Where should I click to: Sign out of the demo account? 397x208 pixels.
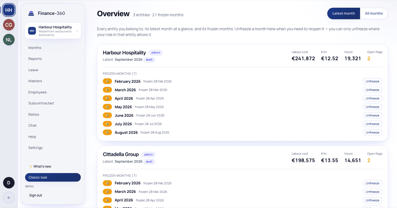pyautogui.click(x=36, y=195)
